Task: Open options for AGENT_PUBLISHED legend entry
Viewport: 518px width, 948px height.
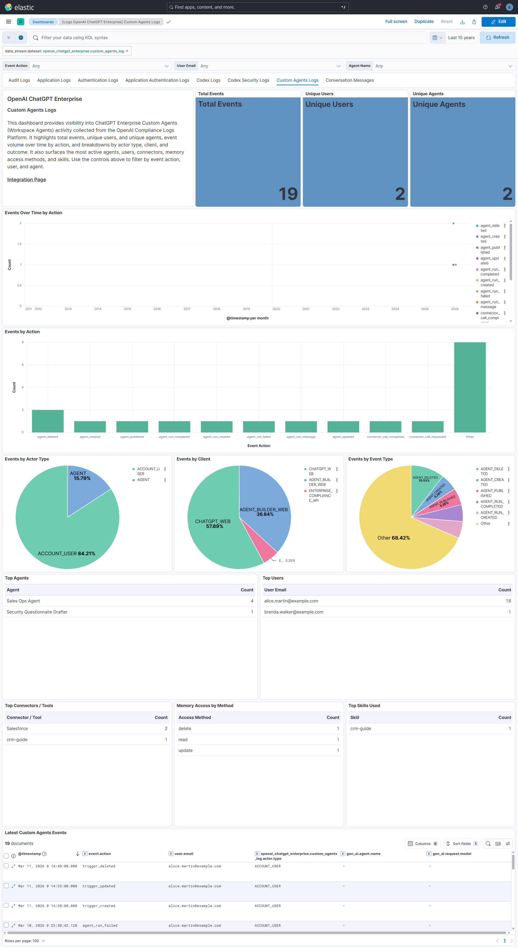Action: [x=509, y=491]
